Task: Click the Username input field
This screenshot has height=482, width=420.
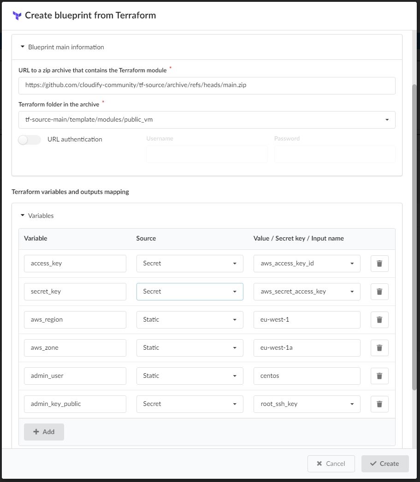Action: (207, 153)
